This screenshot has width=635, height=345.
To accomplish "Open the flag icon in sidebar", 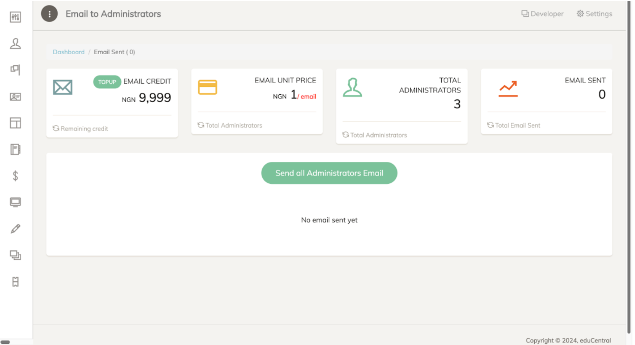I will pyautogui.click(x=15, y=70).
